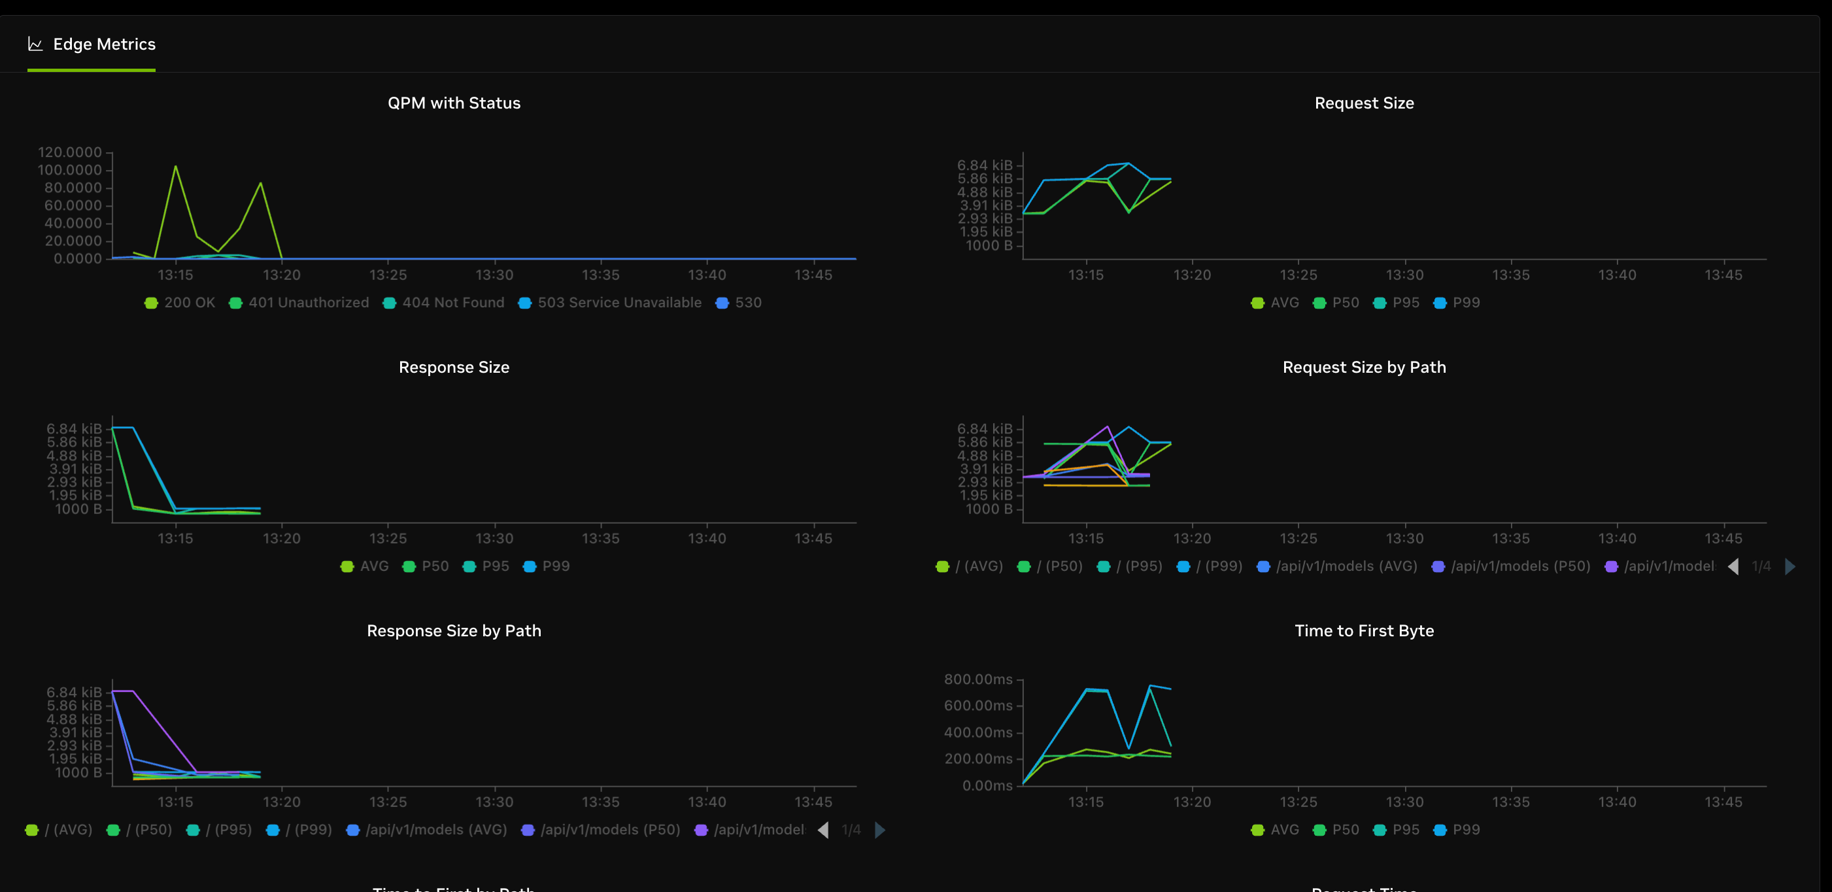The image size is (1832, 892).
Task: Click / (P99) icon in Response Size by Path legend
Action: point(273,829)
